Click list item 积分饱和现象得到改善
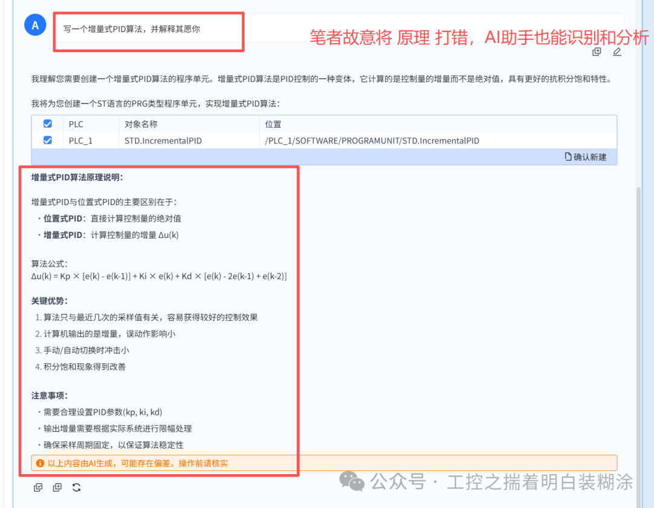The width and height of the screenshot is (654, 508). click(x=84, y=366)
